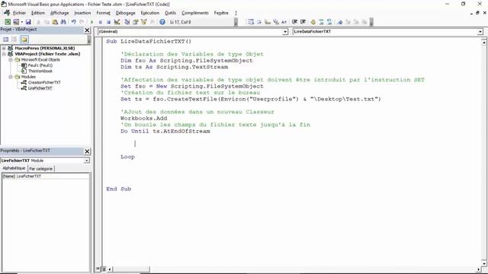Open the Fenêtre menu
This screenshot has width=488, height=274.
coord(221,13)
